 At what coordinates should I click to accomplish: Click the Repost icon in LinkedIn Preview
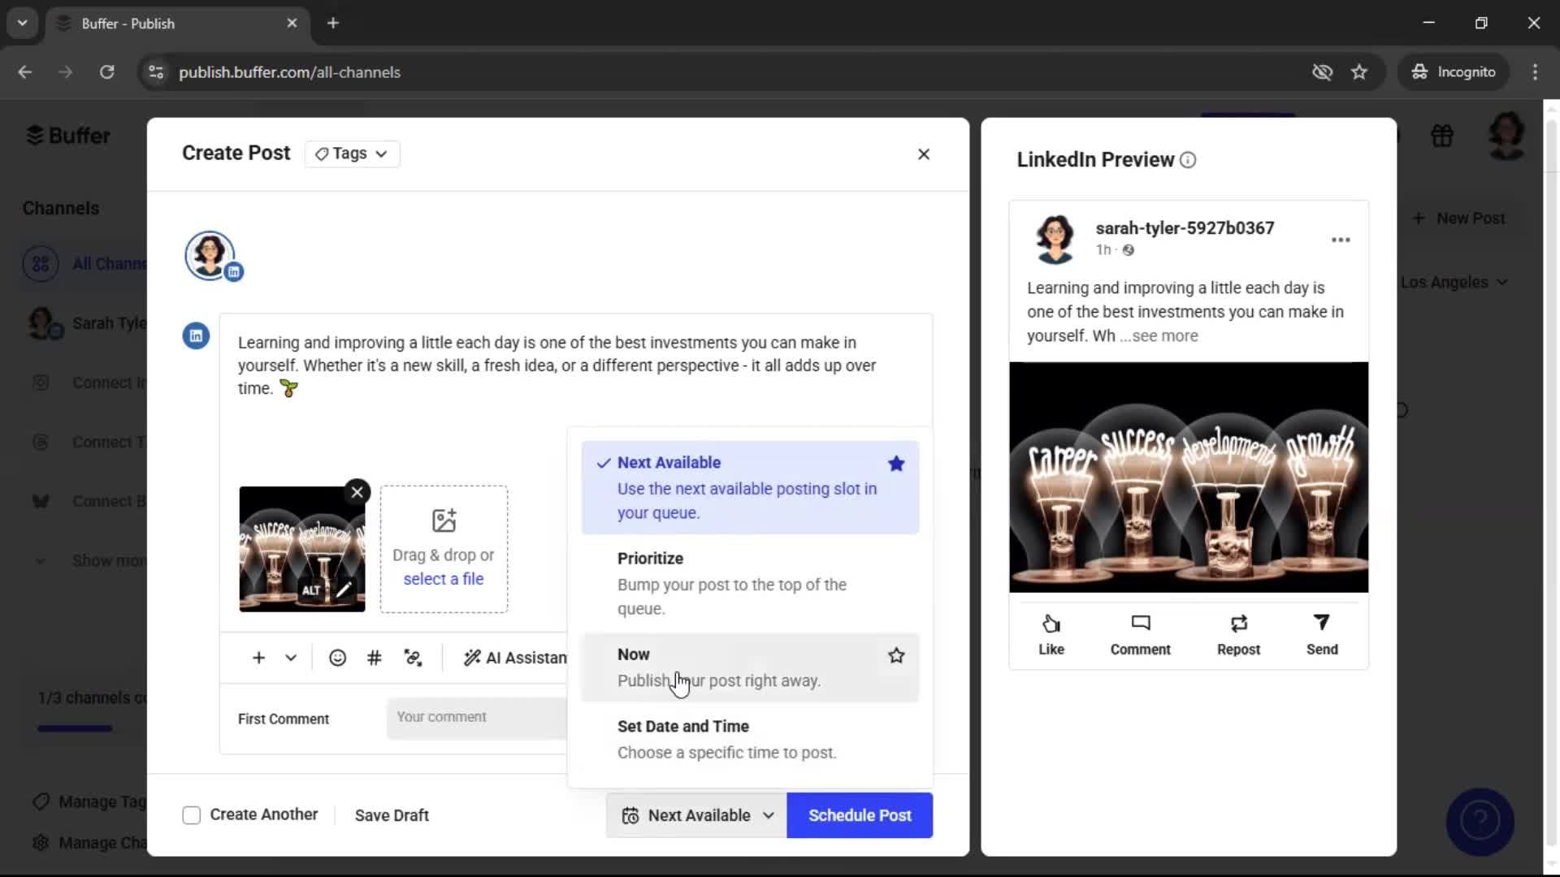click(1237, 633)
